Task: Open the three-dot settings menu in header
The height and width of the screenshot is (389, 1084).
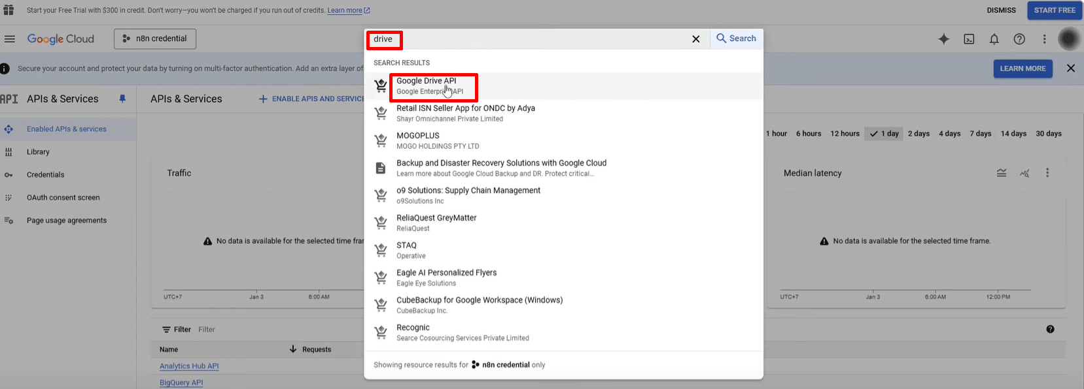Action: [1045, 39]
